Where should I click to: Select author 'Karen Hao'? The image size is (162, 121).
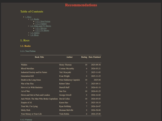click(x=64, y=102)
